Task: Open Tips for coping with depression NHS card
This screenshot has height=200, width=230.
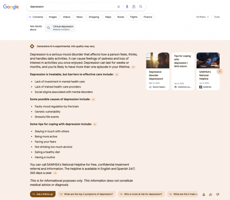Action: [x=183, y=71]
